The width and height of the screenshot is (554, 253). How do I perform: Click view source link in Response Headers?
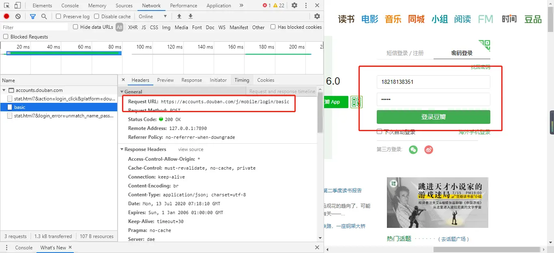click(x=191, y=149)
